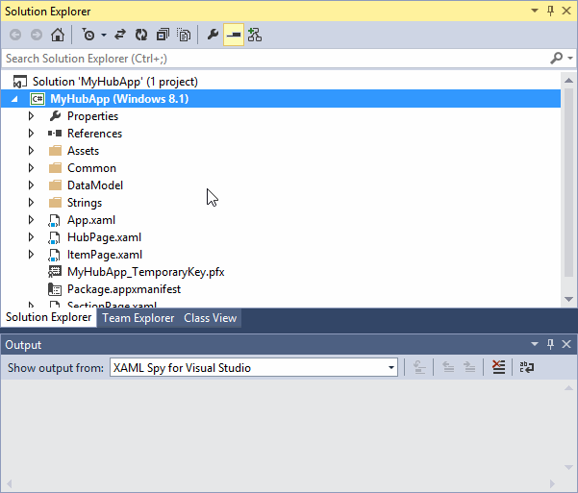578x493 pixels.
Task: Open Properties wrench toolbar icon
Action: click(213, 35)
